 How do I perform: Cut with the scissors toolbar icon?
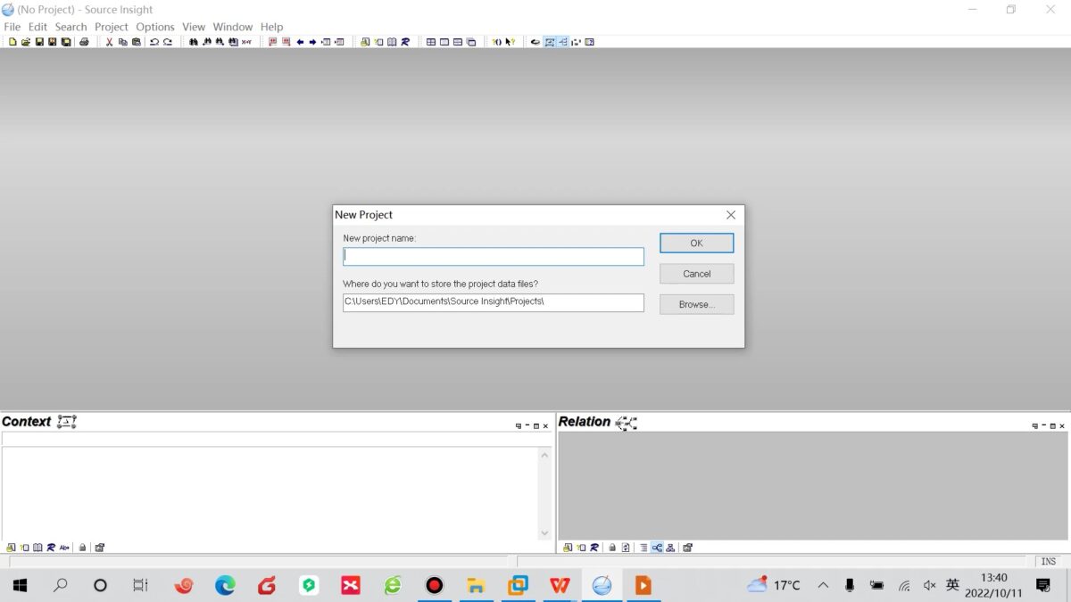click(109, 42)
